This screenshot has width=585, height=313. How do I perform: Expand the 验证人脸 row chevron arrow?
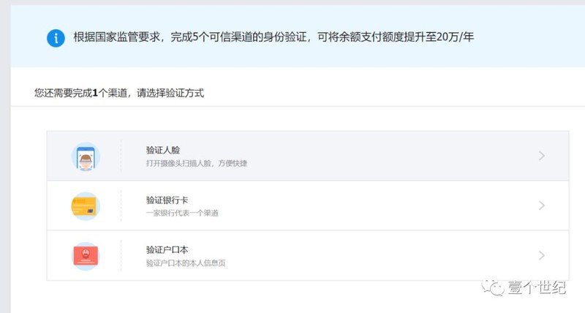[x=542, y=156]
